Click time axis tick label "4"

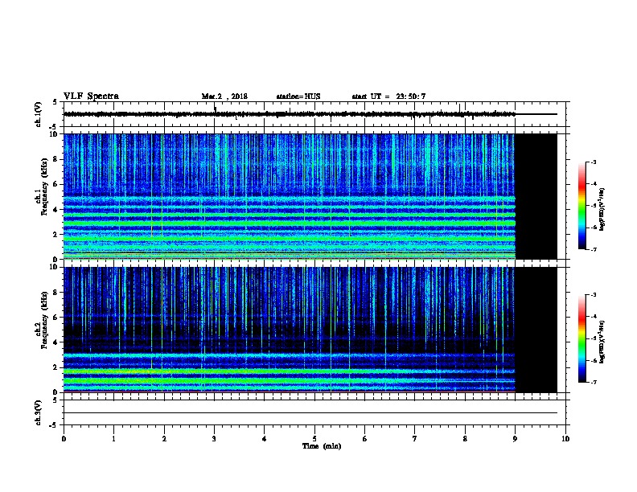tap(265, 439)
